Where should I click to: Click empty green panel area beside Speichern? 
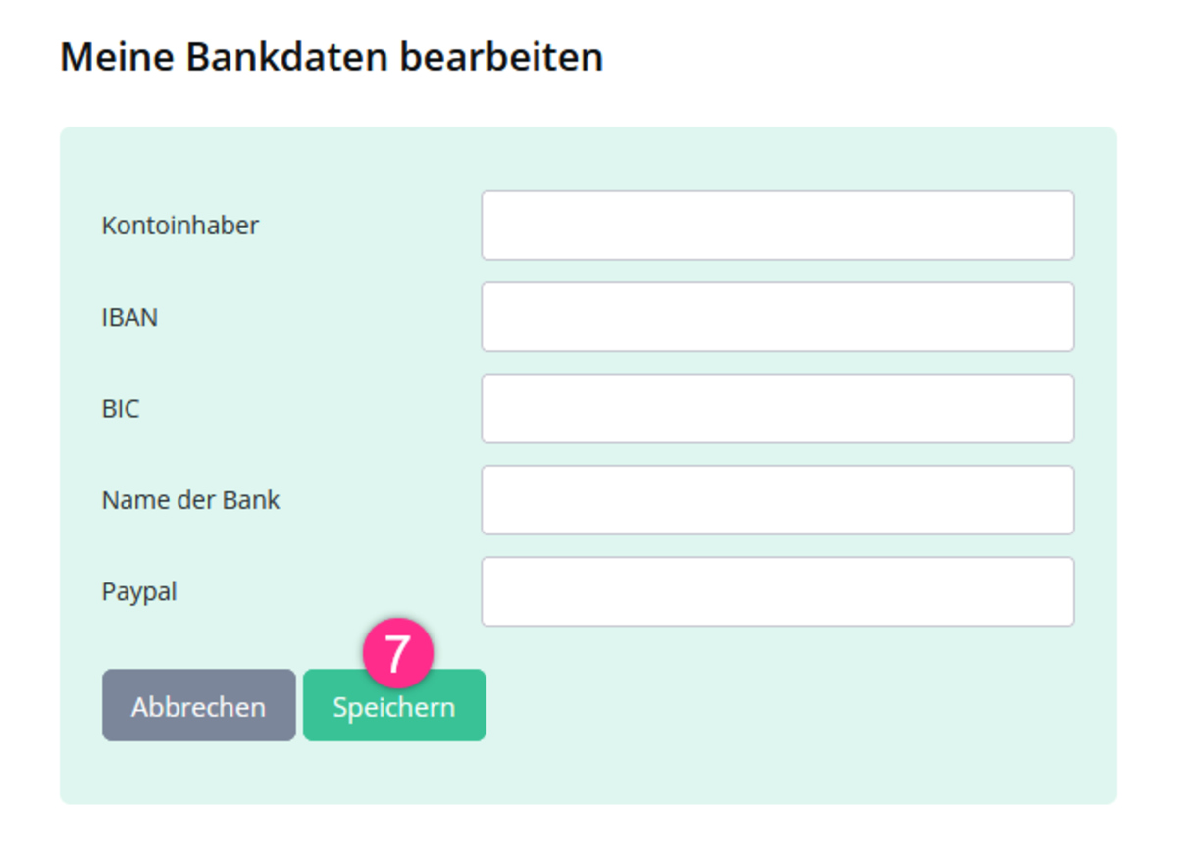click(x=785, y=706)
